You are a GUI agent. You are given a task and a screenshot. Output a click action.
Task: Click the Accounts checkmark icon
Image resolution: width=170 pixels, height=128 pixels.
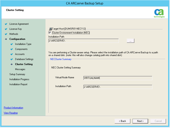12,54
